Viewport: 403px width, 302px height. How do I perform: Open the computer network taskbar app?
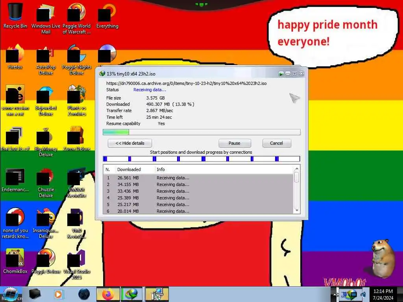tap(157, 294)
